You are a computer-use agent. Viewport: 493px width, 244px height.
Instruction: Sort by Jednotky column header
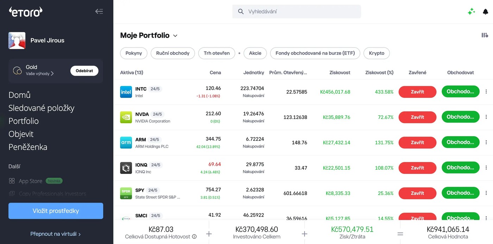coord(254,73)
